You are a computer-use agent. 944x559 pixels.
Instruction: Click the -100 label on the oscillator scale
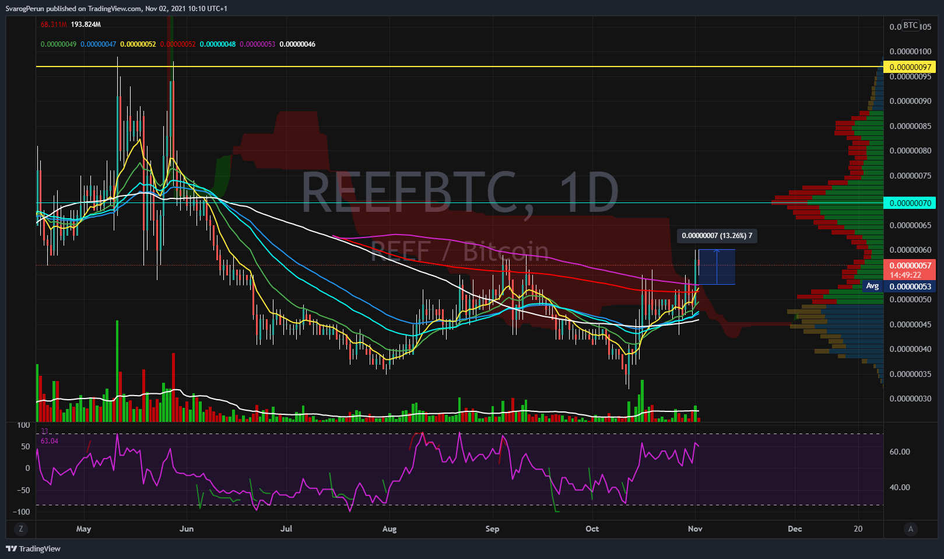click(22, 512)
